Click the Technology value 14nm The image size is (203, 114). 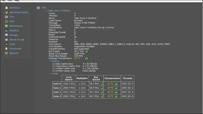(77, 25)
